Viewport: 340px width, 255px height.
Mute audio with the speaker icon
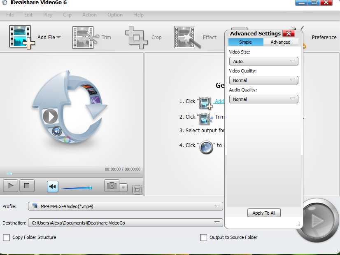[x=52, y=186]
